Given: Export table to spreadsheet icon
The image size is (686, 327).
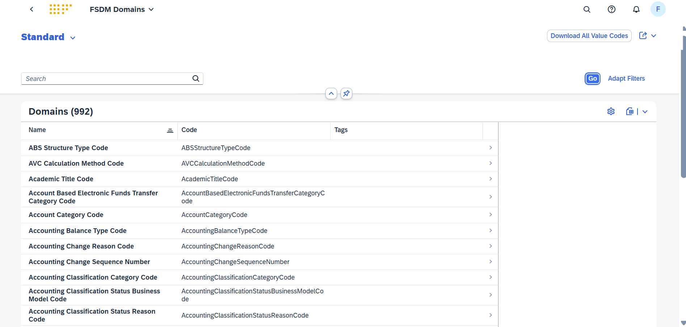Looking at the screenshot, I should point(630,111).
